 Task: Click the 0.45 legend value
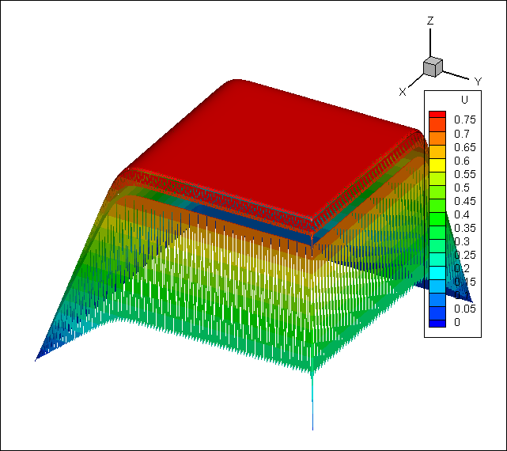click(x=465, y=201)
